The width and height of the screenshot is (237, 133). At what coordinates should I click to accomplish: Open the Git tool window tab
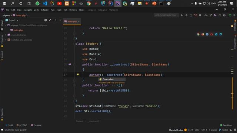point(9,125)
